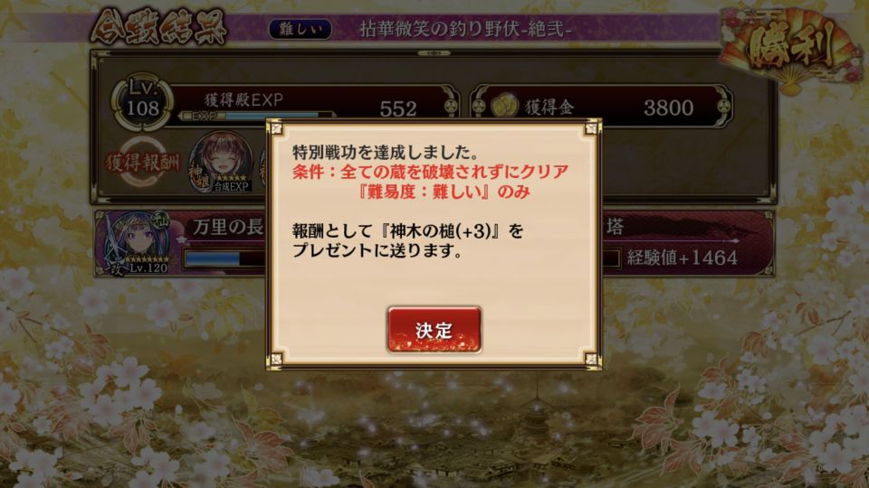Tap the 神木の槌(+3) reward message
Screen dimensions: 869x488
[407, 240]
